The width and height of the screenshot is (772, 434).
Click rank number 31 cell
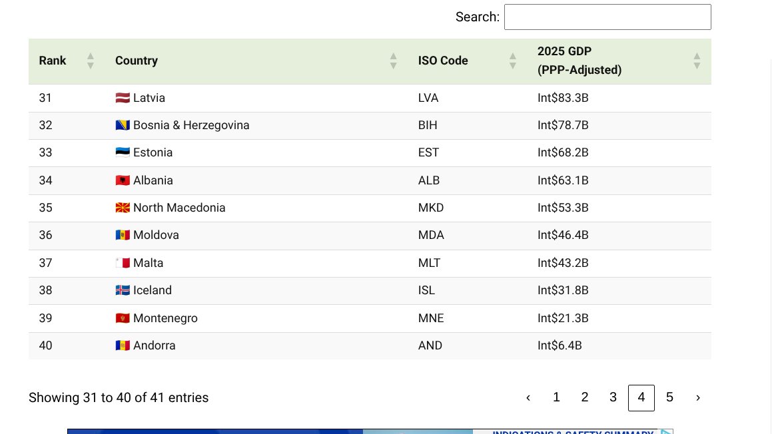(x=45, y=97)
